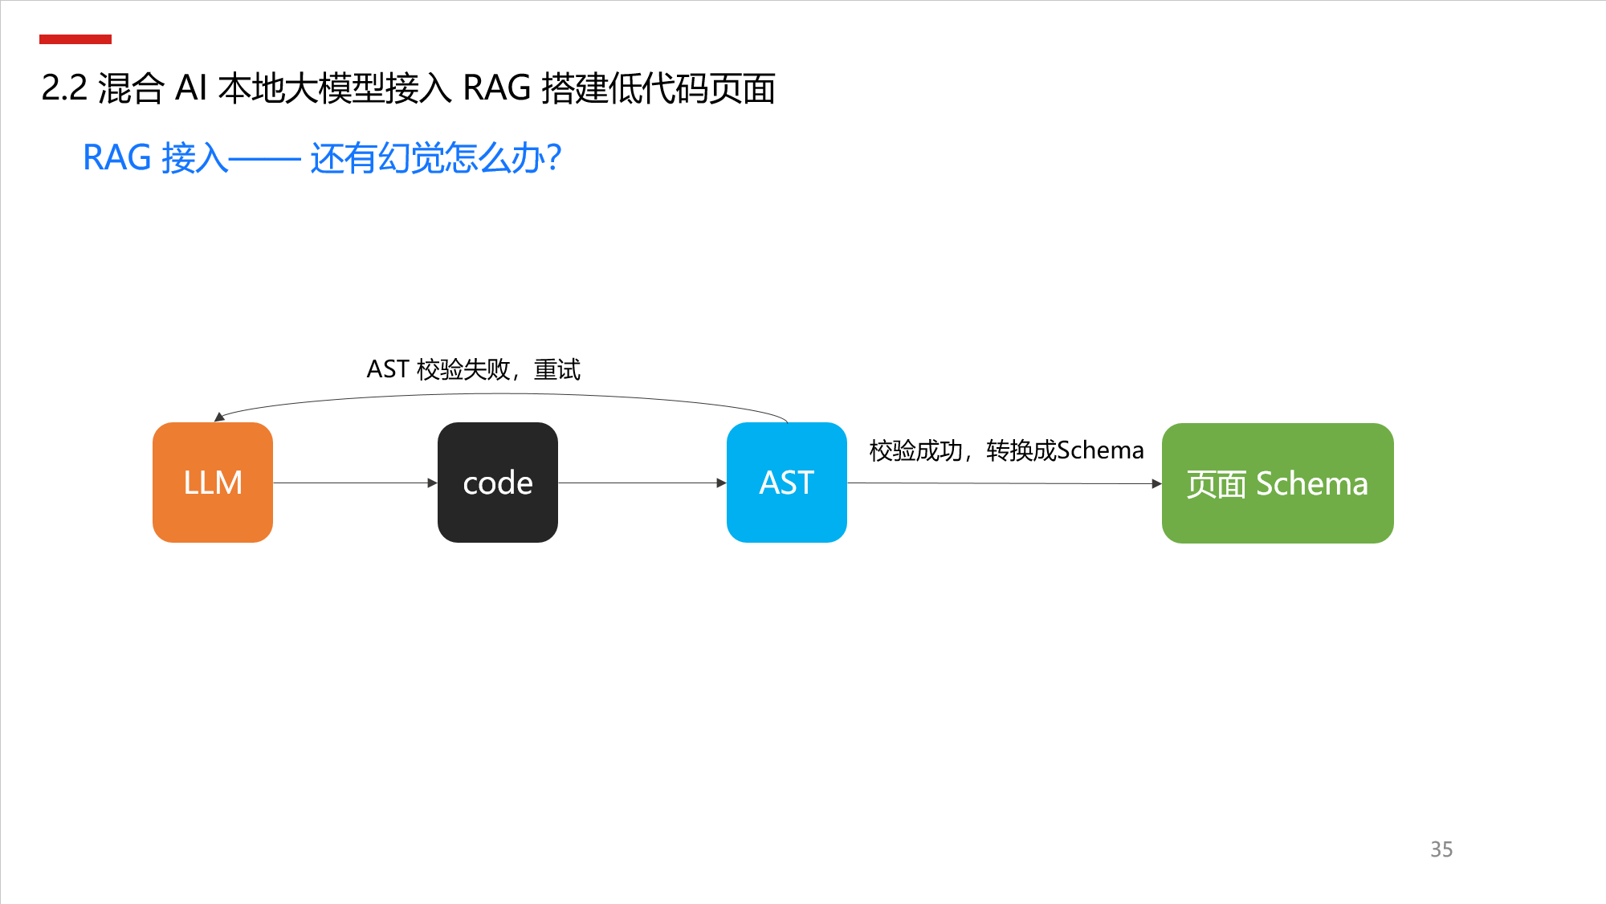Image resolution: width=1606 pixels, height=904 pixels.
Task: Select the long connector from AST to 页面 Schema
Action: 1000,483
